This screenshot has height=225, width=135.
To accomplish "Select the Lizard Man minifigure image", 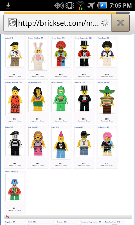I will [x=61, y=98].
